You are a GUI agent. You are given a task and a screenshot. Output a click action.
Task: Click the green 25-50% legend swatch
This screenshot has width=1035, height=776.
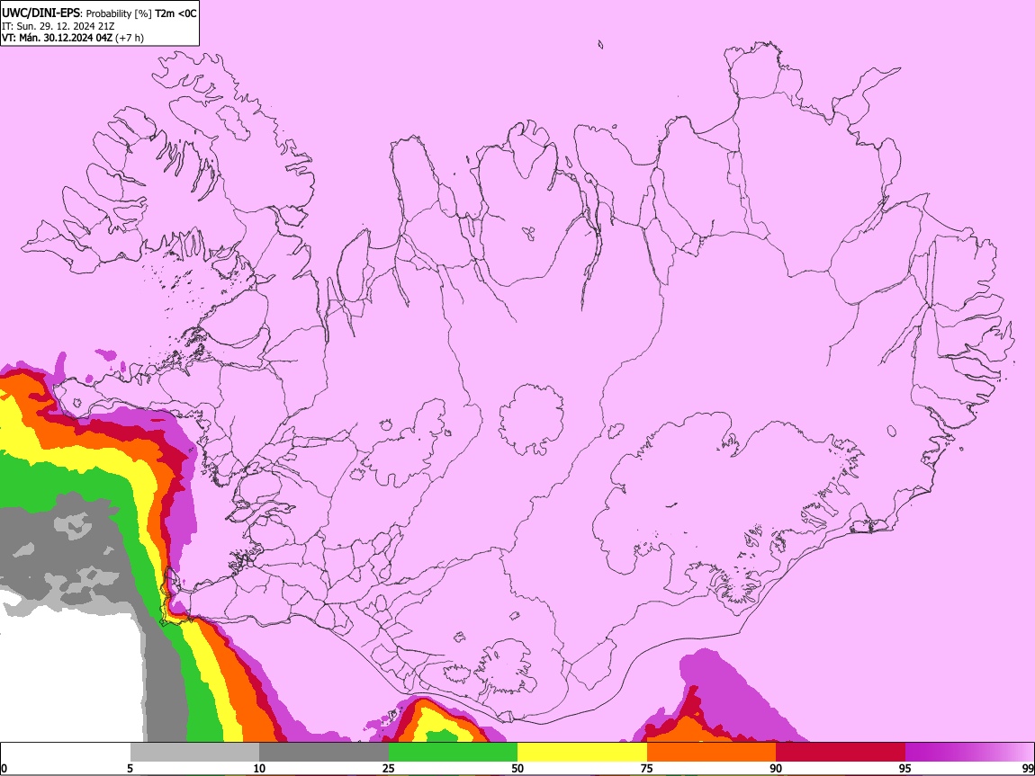(453, 753)
